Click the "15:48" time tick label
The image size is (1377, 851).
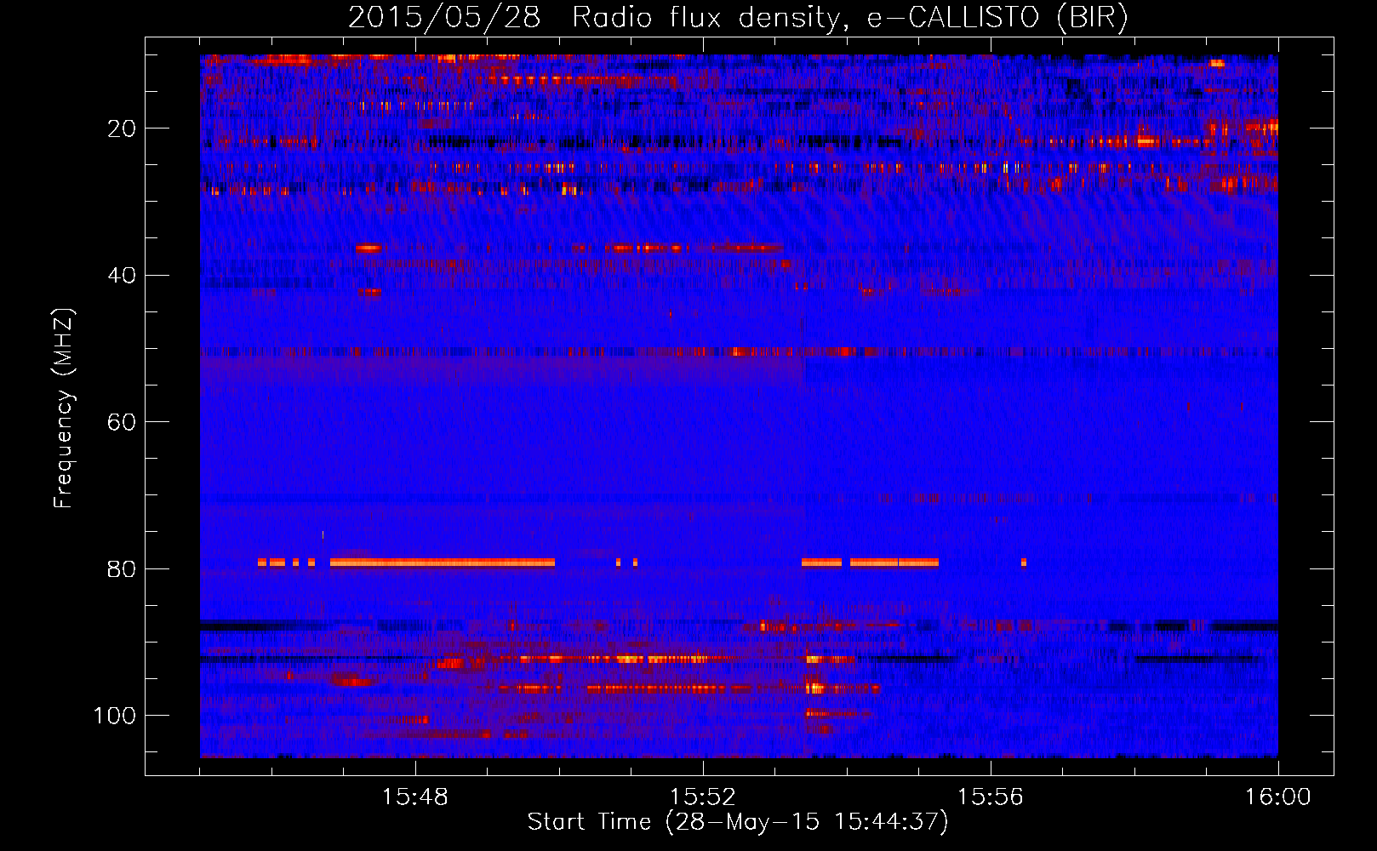(x=415, y=797)
